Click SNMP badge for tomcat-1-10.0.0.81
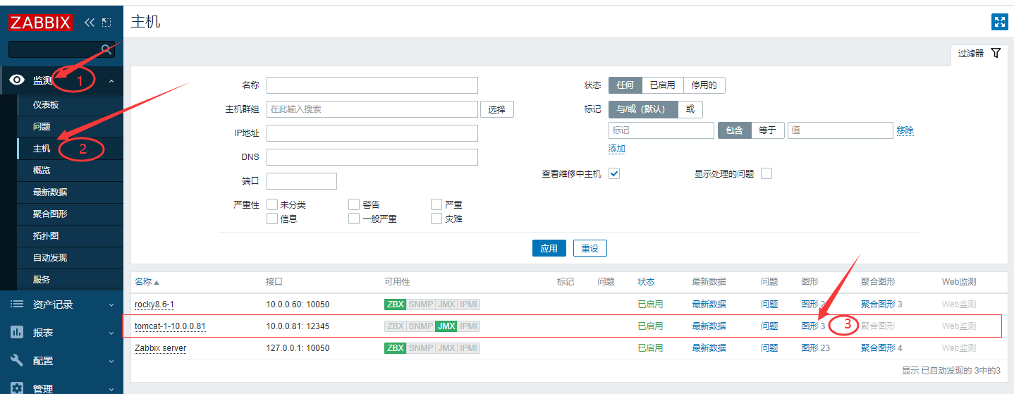This screenshot has height=394, width=1014. [421, 326]
